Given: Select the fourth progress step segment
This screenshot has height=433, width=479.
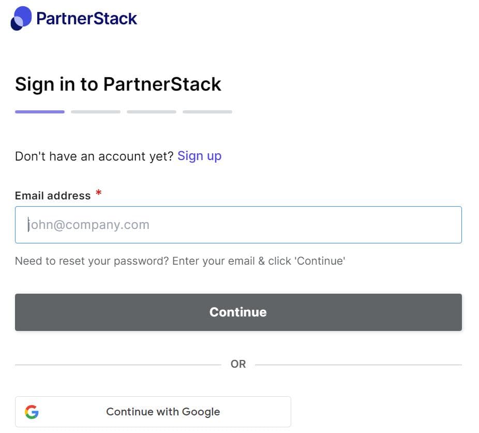Looking at the screenshot, I should (x=207, y=111).
